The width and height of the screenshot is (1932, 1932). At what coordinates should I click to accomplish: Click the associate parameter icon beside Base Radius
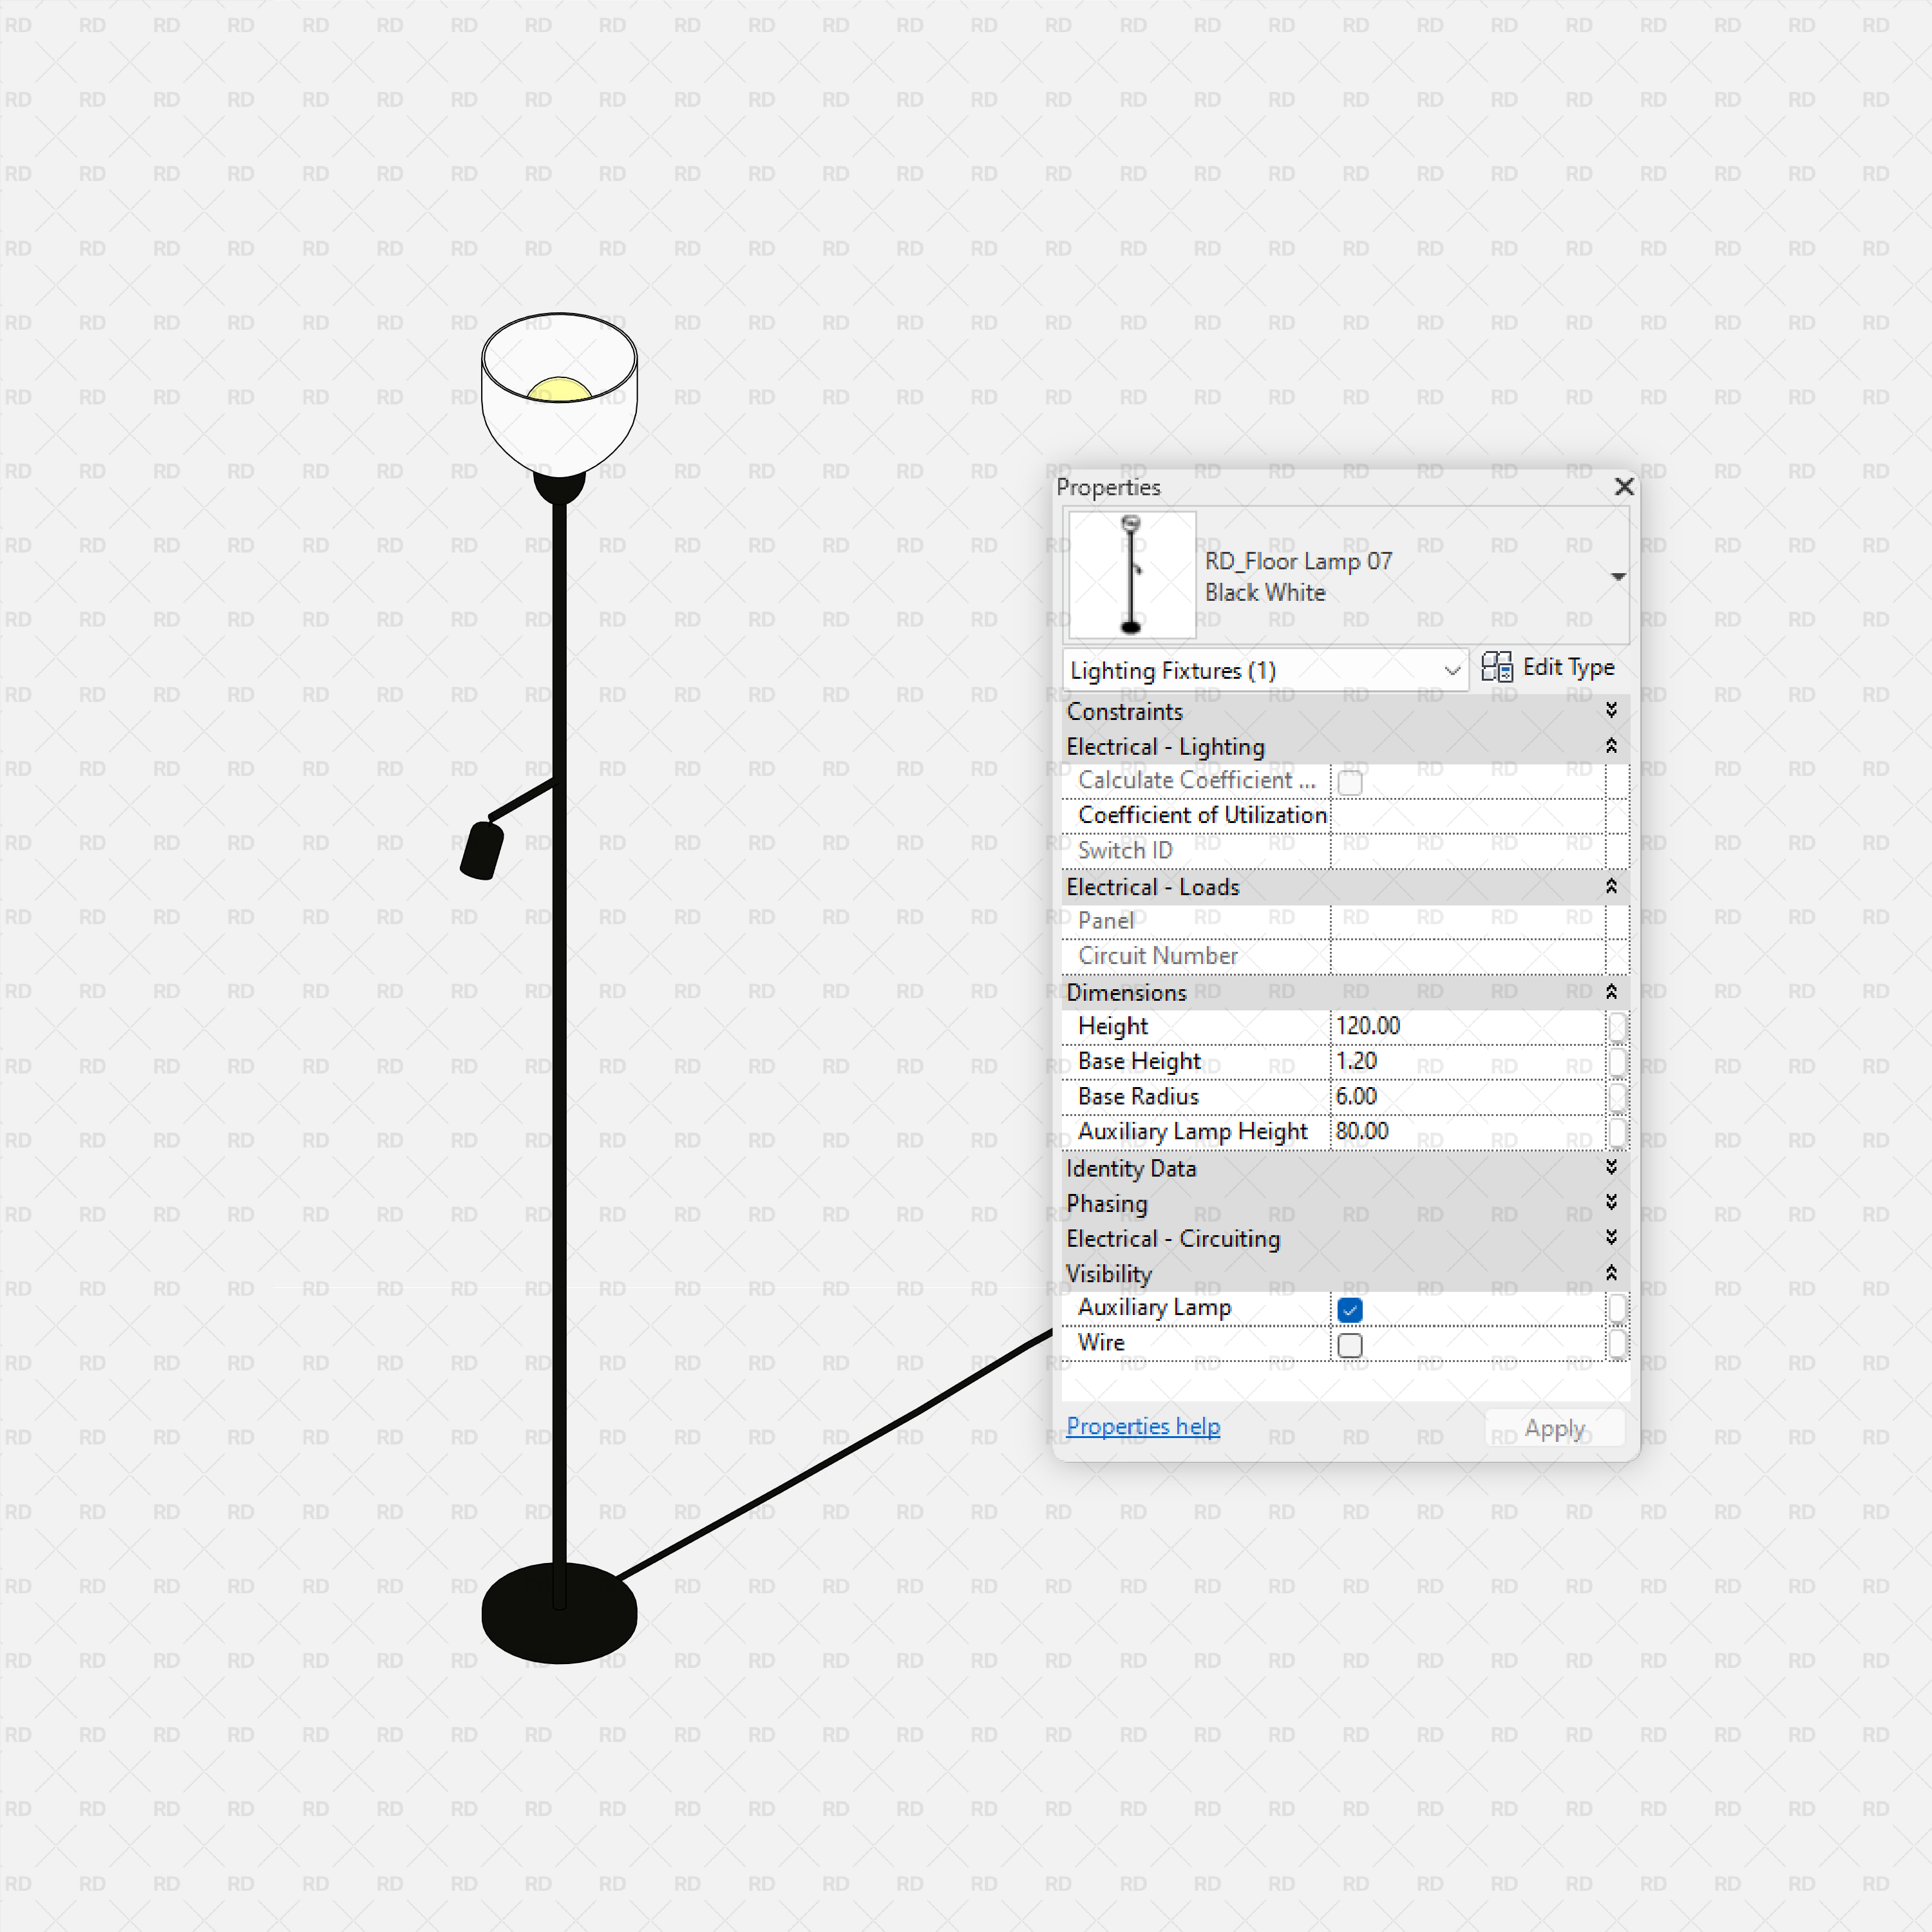[x=1617, y=1097]
